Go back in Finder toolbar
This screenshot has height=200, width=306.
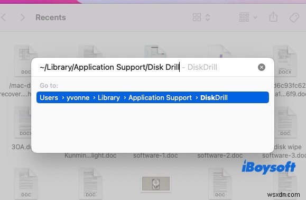(x=4, y=17)
